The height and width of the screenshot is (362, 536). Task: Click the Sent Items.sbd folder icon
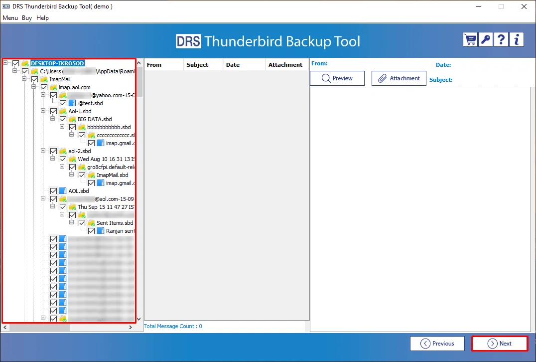point(91,223)
